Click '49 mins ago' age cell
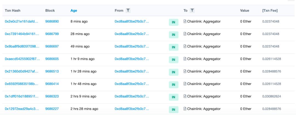The image size is (296, 115). (x=80, y=46)
